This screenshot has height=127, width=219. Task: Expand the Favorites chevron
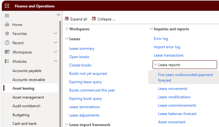(55, 33)
